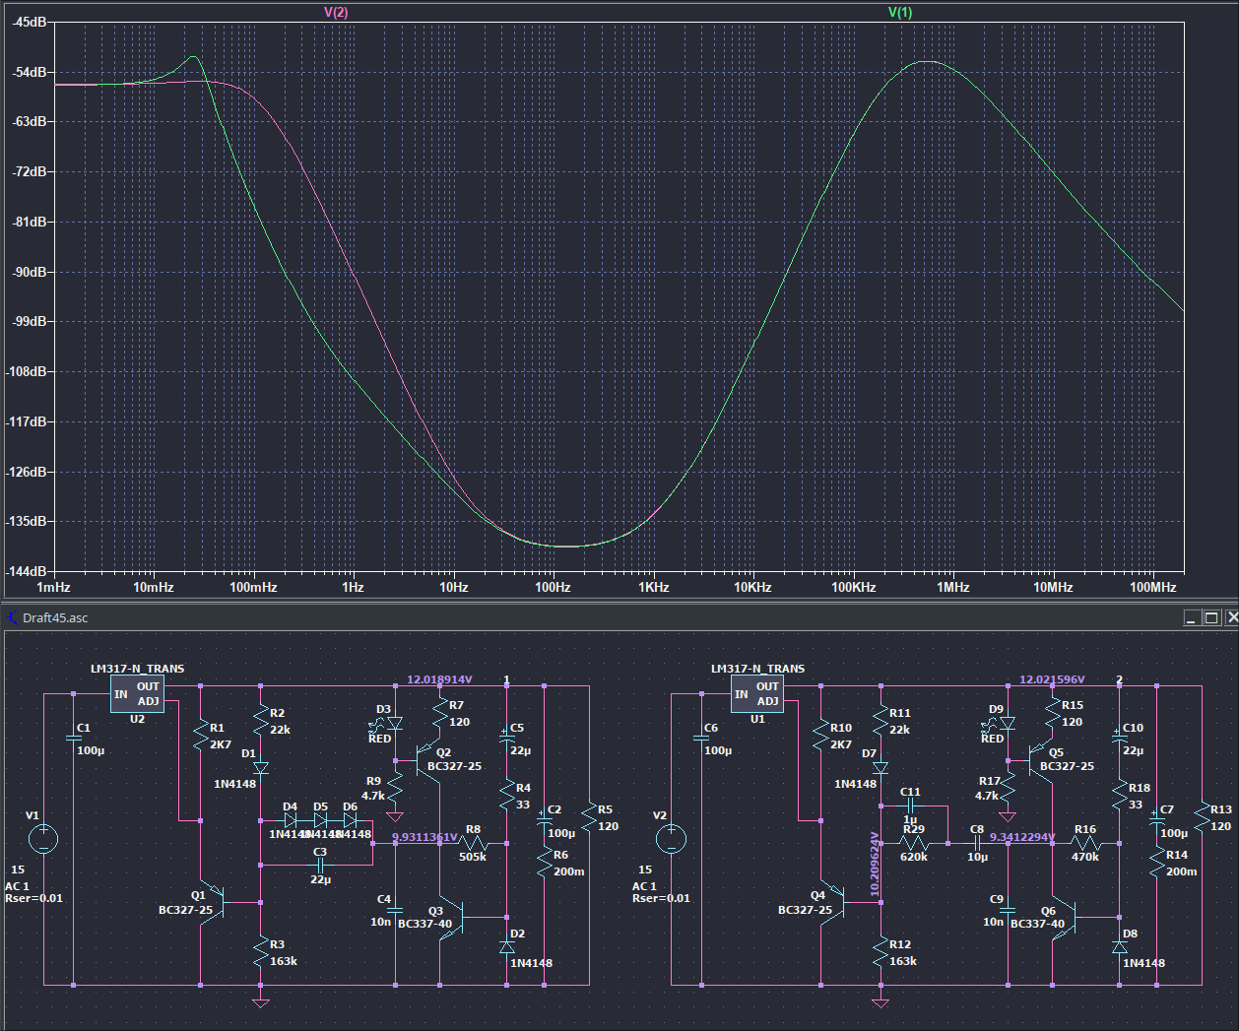Click the Draft45.asc window title
The height and width of the screenshot is (1031, 1239).
[55, 617]
